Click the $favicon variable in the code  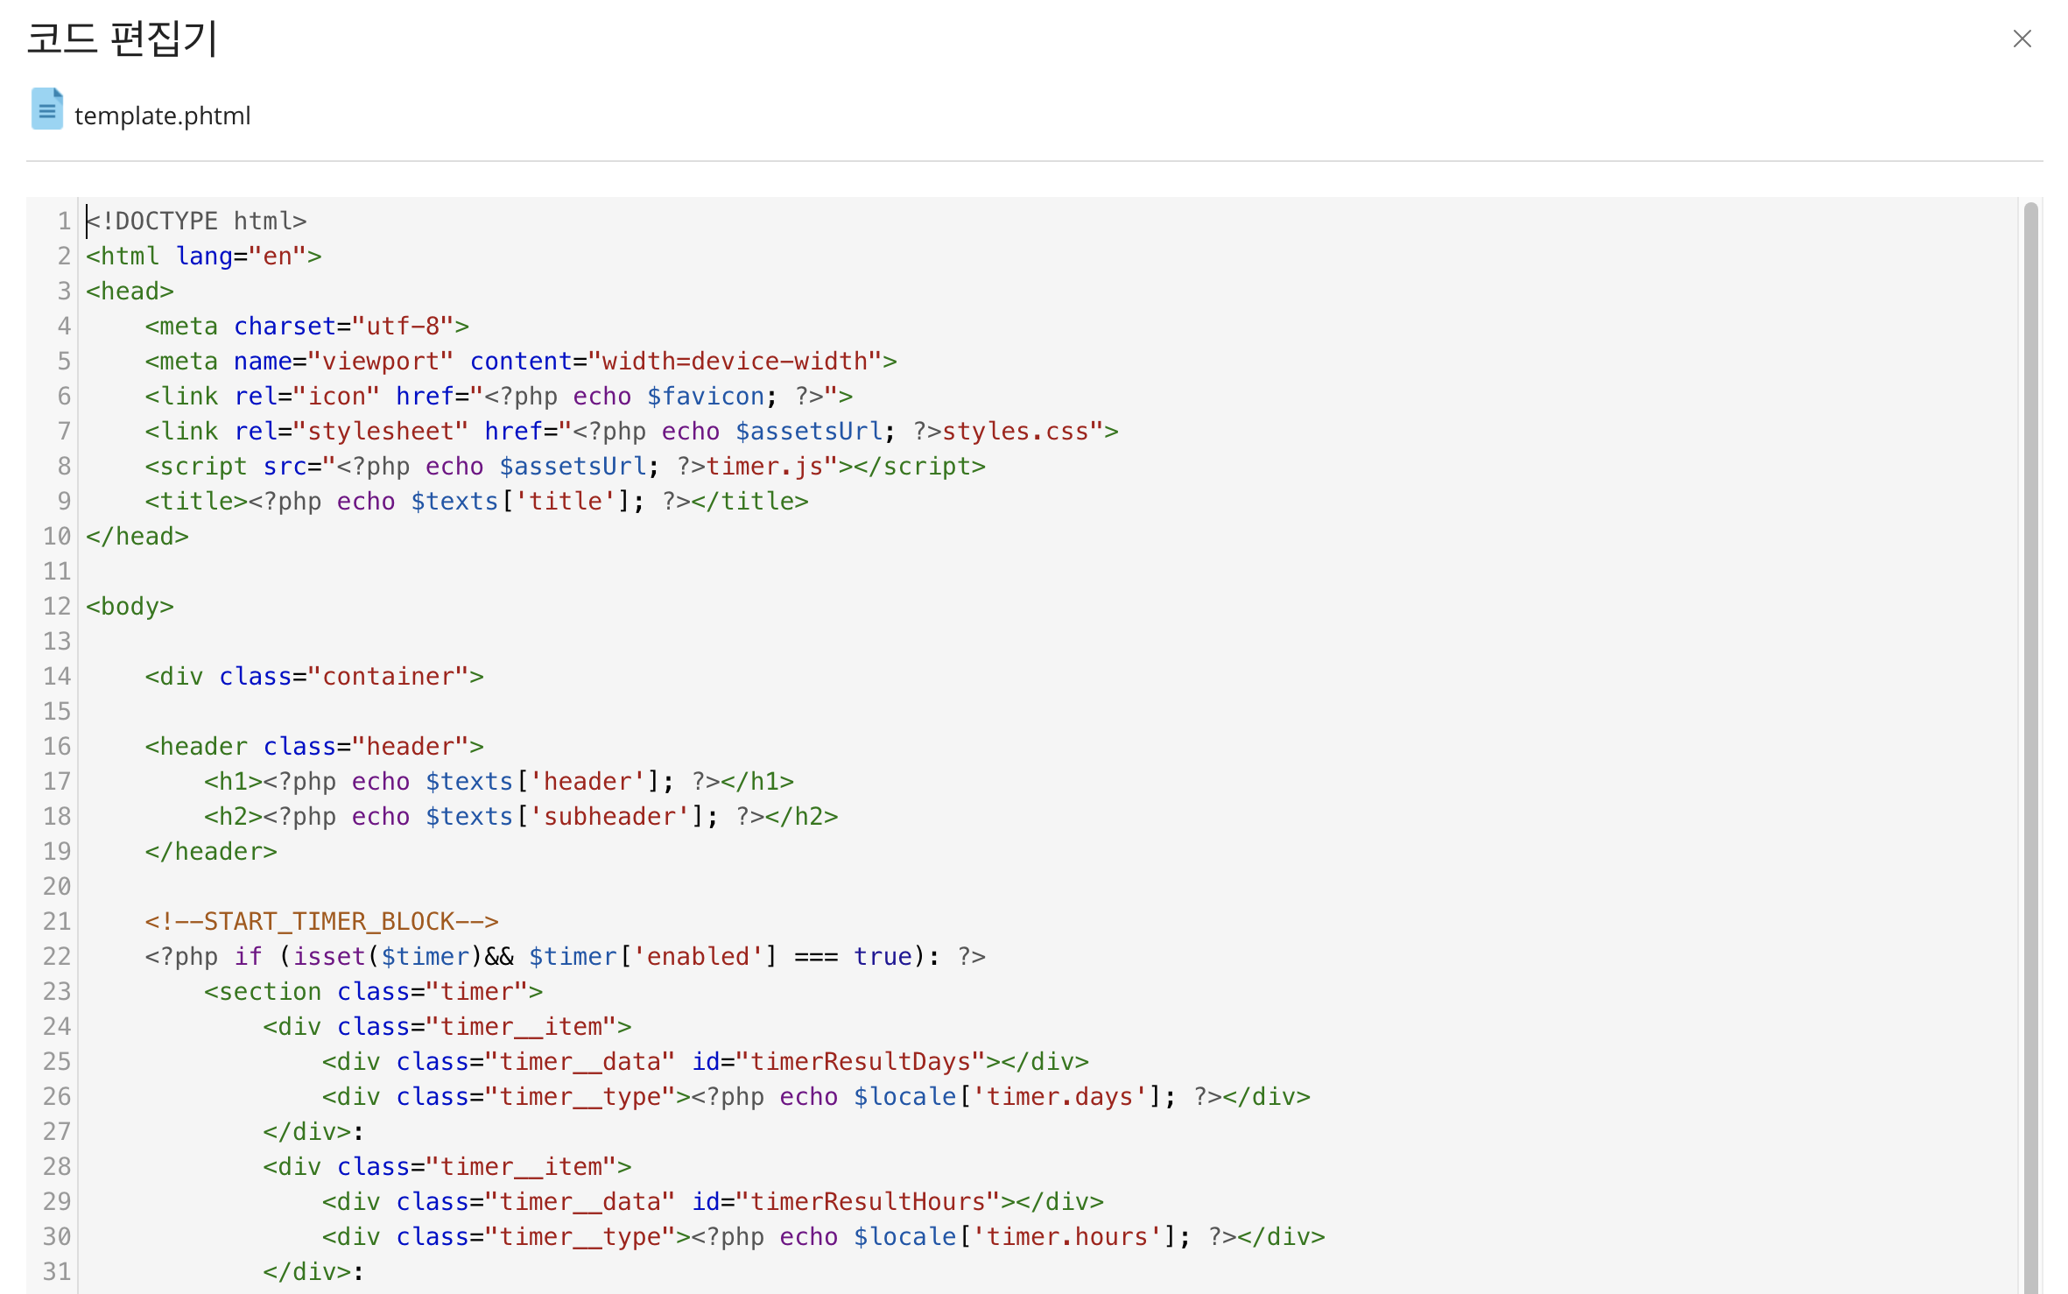(x=705, y=396)
